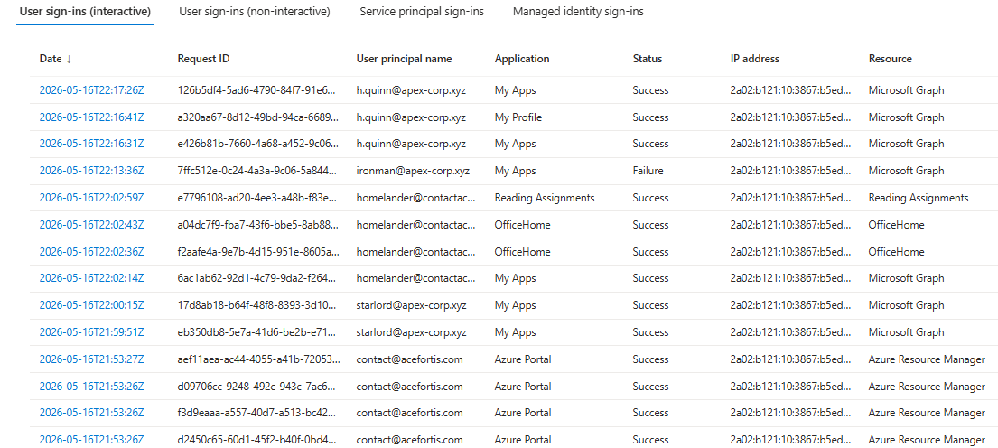Select request ID e426b81b-7660-4a68-a452-9c06...
This screenshot has height=448, width=998.
(257, 144)
